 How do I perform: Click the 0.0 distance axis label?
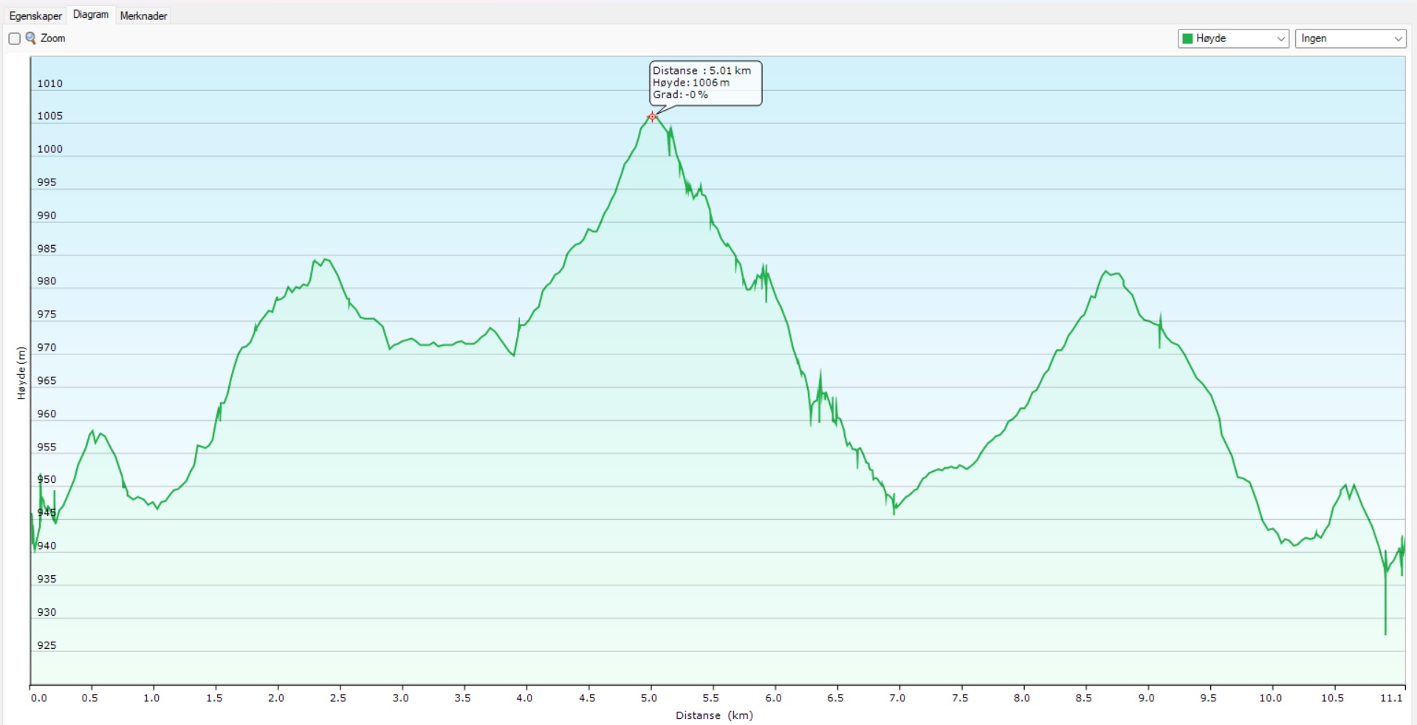[x=38, y=698]
